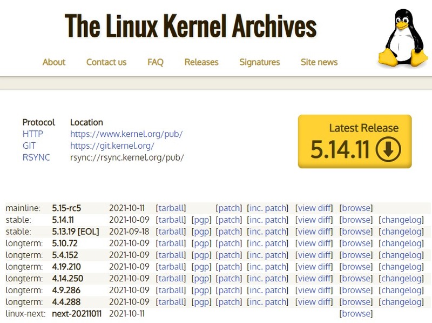
Task: Download the tarball for mainline 5.15-rc5
Action: pos(171,208)
